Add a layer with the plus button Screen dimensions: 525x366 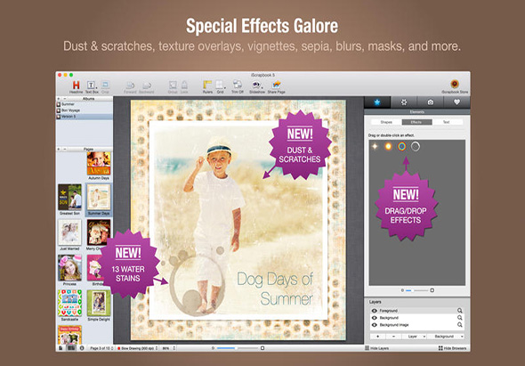click(377, 337)
